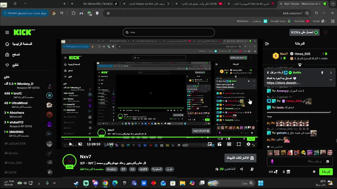Click the green video progress bar
337x189 pixels.
pos(160,138)
